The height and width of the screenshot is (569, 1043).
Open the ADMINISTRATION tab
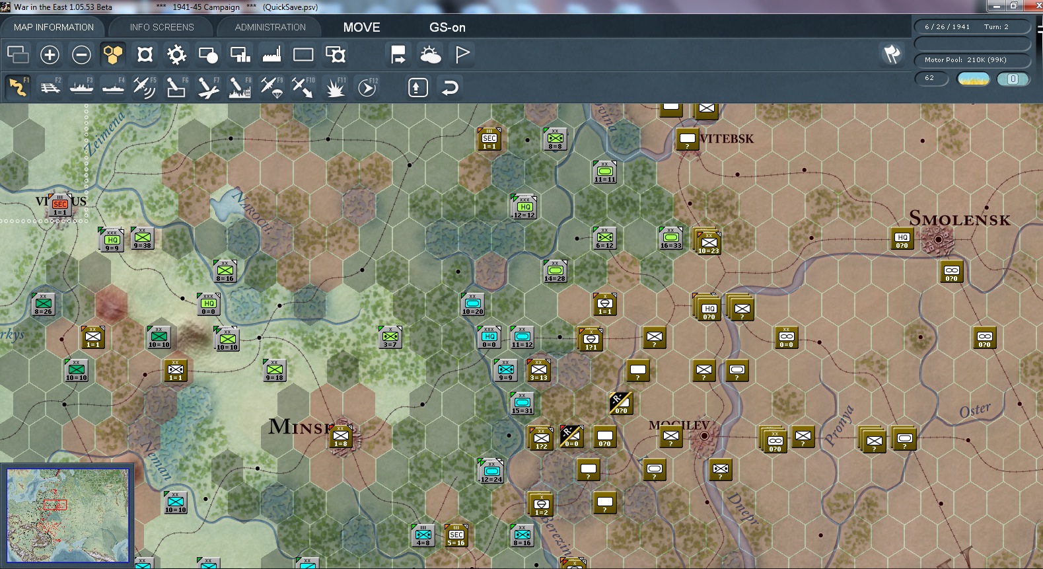point(270,27)
